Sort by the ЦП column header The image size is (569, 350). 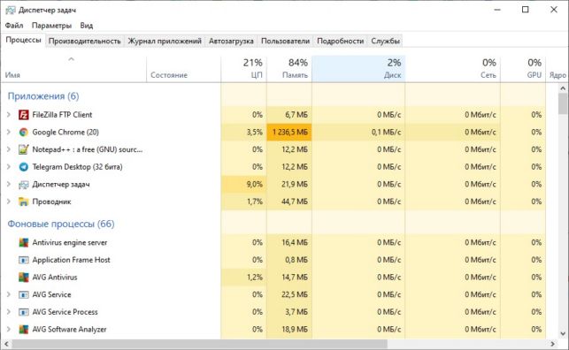243,69
